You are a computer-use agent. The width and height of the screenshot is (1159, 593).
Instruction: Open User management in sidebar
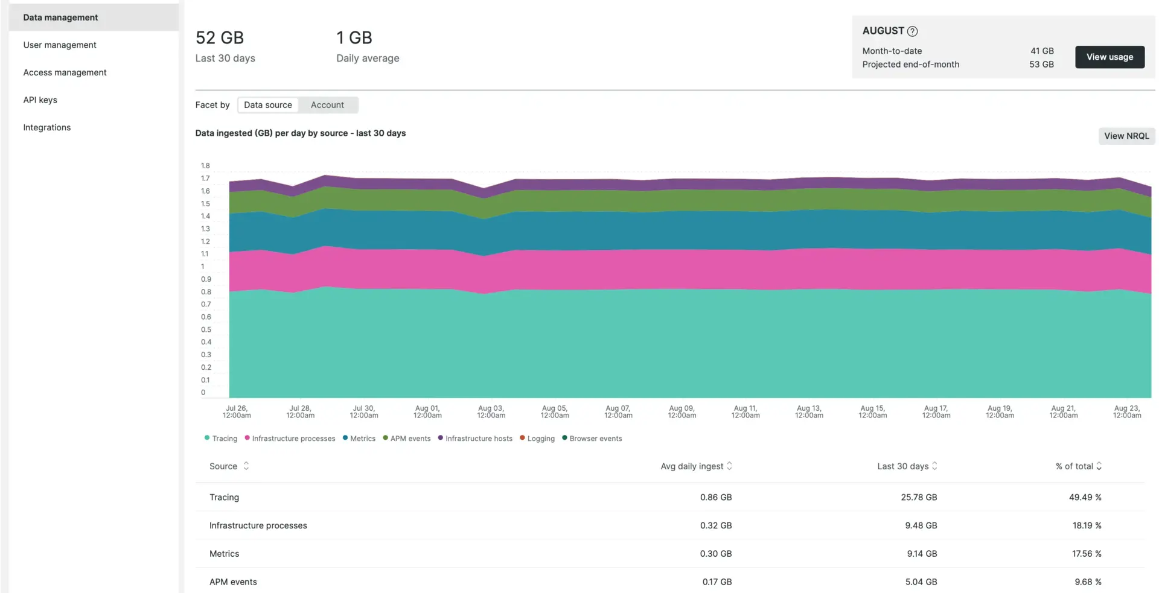pos(60,45)
